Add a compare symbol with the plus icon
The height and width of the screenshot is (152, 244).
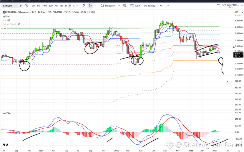pyautogui.click(x=26, y=6)
